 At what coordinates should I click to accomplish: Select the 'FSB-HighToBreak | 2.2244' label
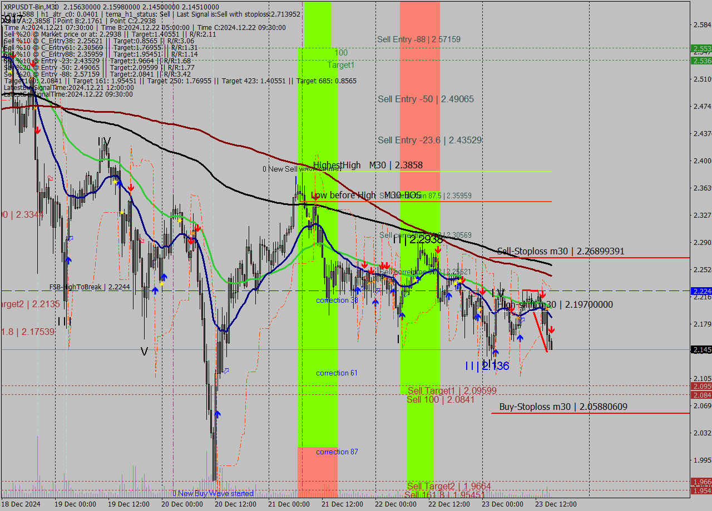point(90,287)
